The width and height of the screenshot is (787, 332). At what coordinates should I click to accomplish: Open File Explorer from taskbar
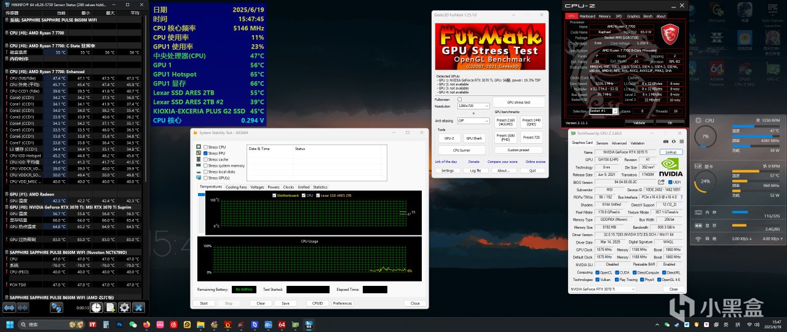coord(200,324)
